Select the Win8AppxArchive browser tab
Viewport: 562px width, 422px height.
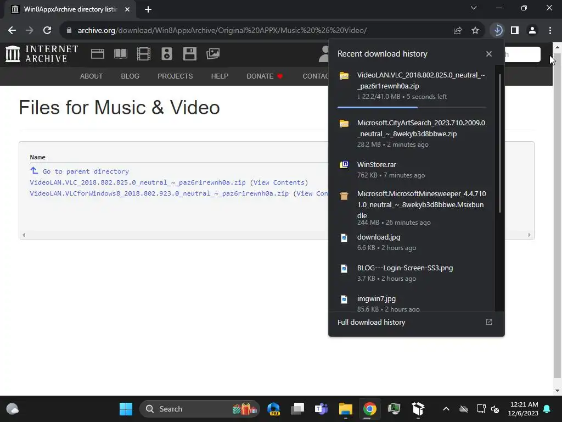(x=70, y=9)
